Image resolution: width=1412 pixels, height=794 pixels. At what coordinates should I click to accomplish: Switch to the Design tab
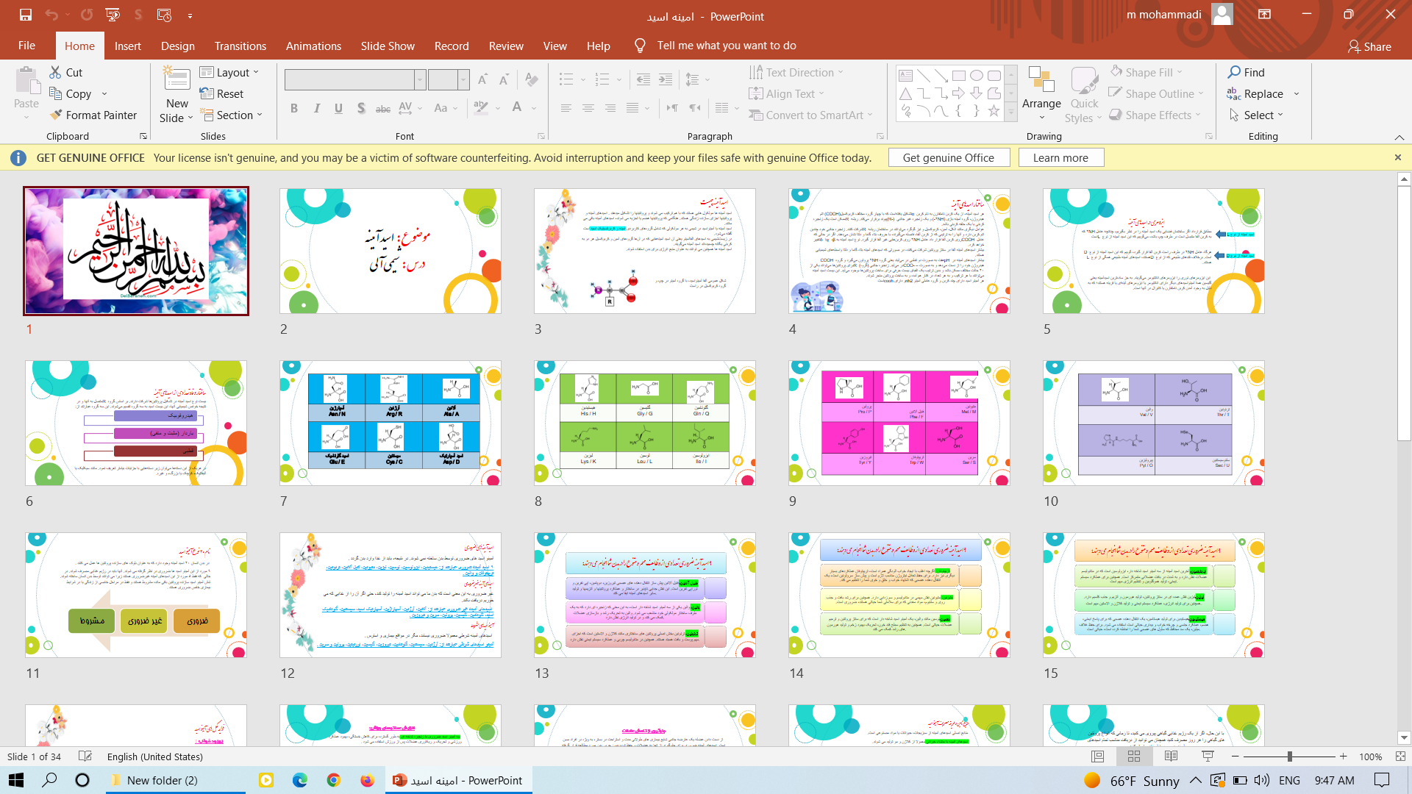[x=178, y=46]
